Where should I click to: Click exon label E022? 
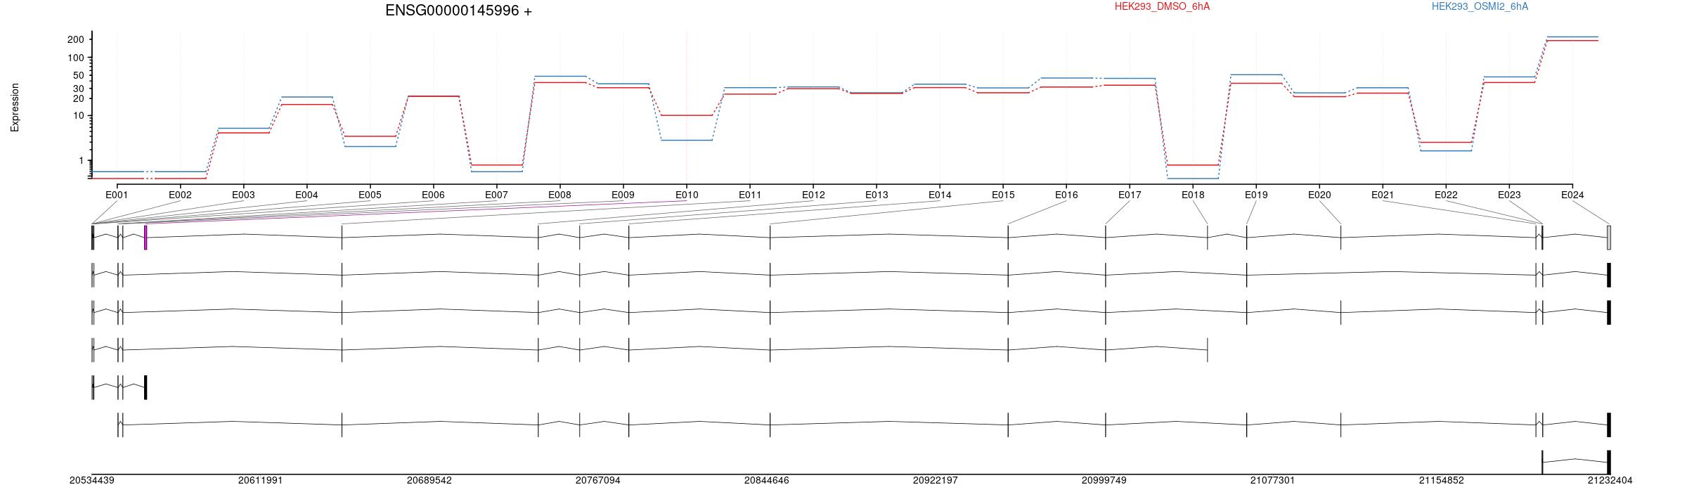(1446, 195)
